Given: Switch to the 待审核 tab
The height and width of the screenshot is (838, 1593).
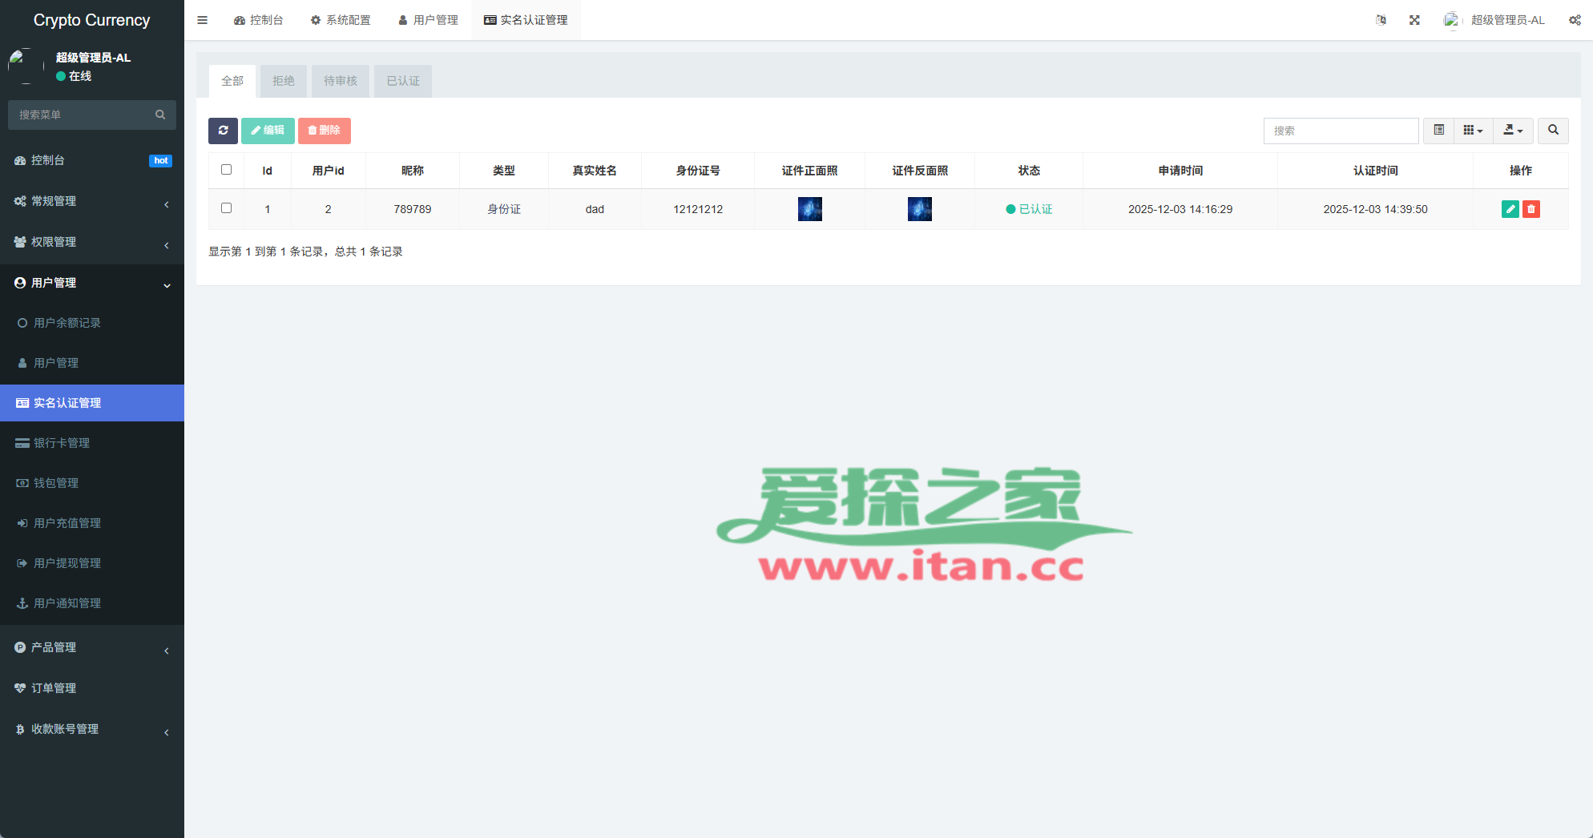Looking at the screenshot, I should pos(340,80).
